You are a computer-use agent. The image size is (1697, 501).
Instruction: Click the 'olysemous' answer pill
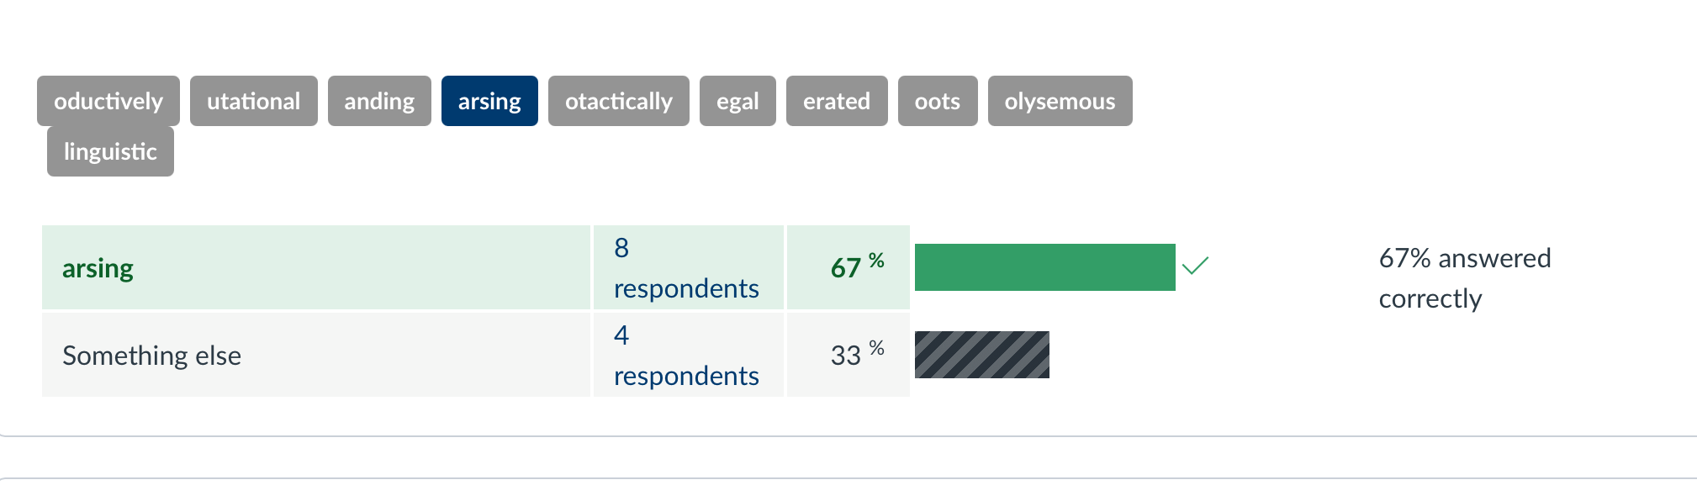pos(1060,101)
